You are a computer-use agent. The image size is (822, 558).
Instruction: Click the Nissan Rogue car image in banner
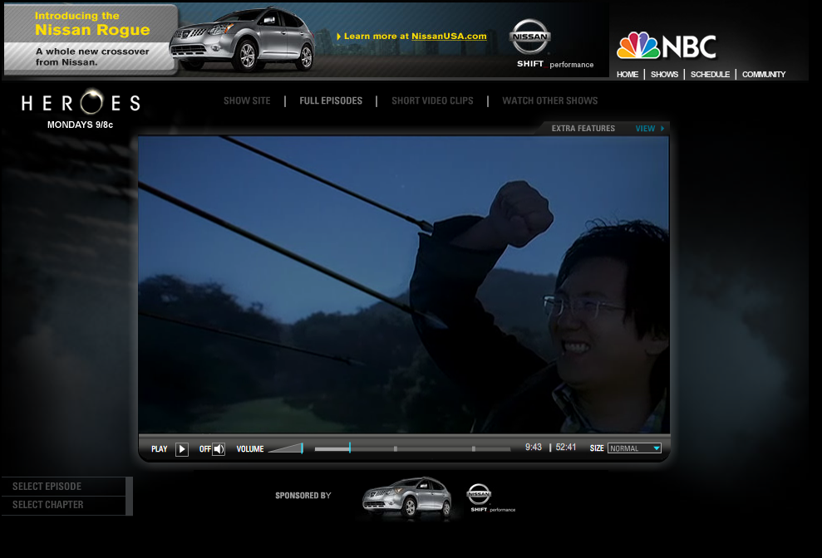click(x=242, y=39)
